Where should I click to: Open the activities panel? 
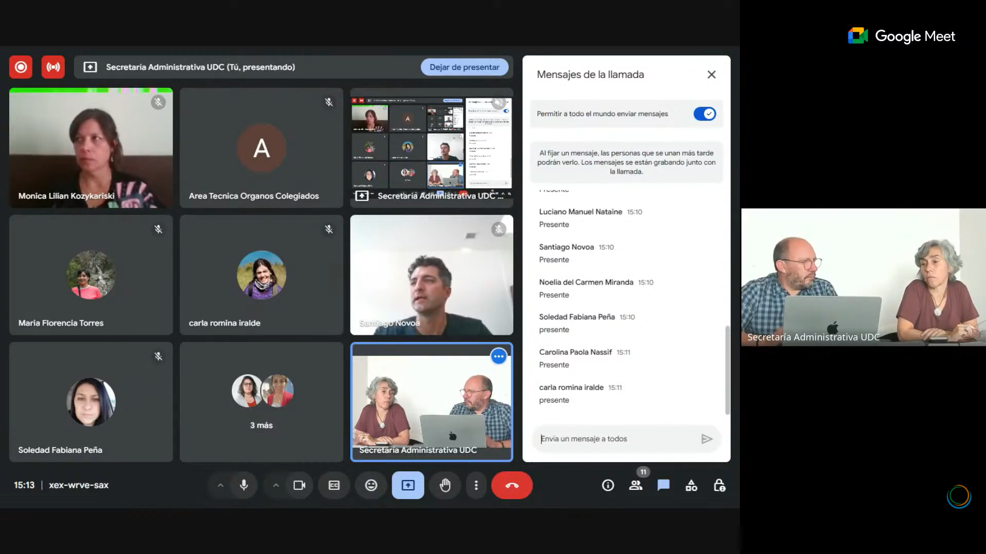tap(691, 485)
